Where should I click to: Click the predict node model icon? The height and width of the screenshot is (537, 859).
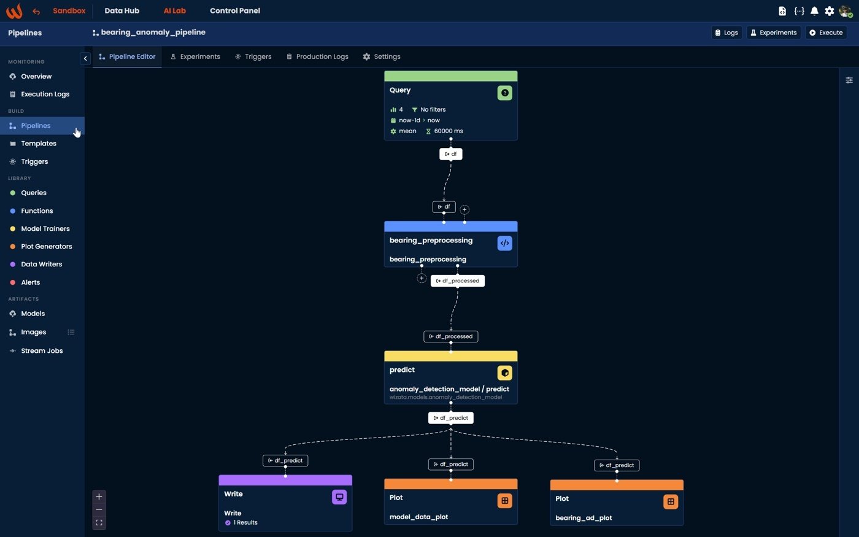click(504, 373)
